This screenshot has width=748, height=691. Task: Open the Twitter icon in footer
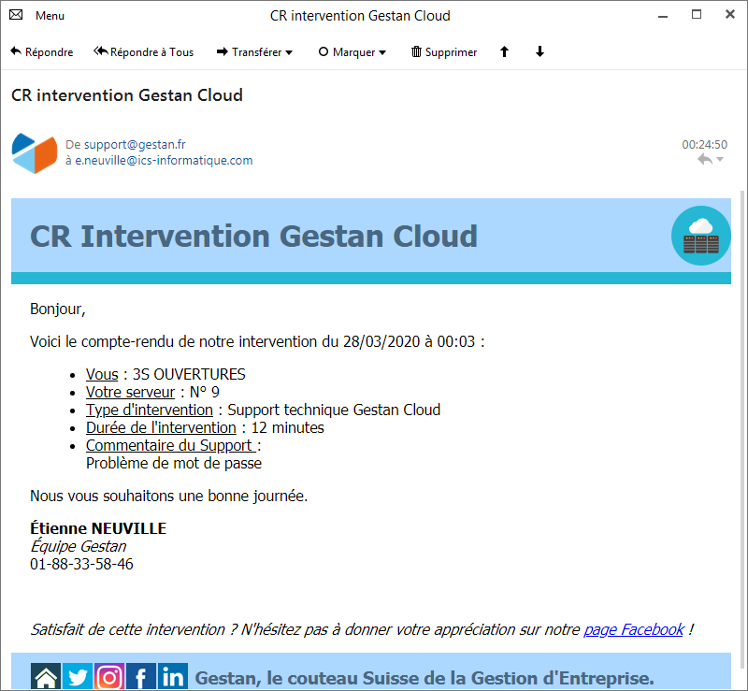pos(78,677)
